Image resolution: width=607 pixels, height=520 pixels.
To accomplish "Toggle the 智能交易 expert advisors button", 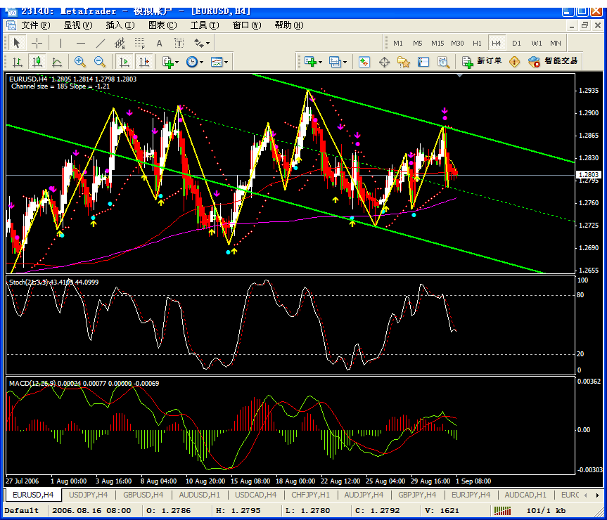I will click(x=553, y=62).
